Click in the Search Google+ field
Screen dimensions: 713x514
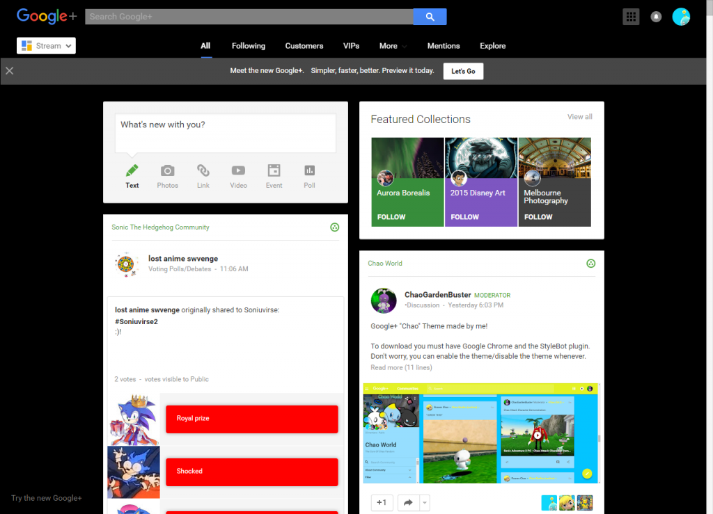(249, 17)
